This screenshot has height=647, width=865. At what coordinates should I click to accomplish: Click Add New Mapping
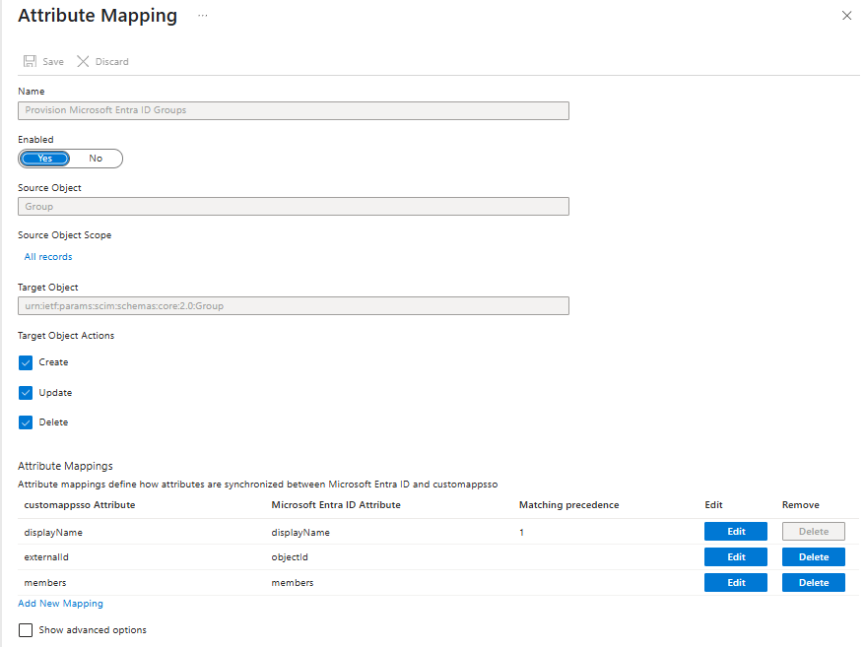[60, 604]
